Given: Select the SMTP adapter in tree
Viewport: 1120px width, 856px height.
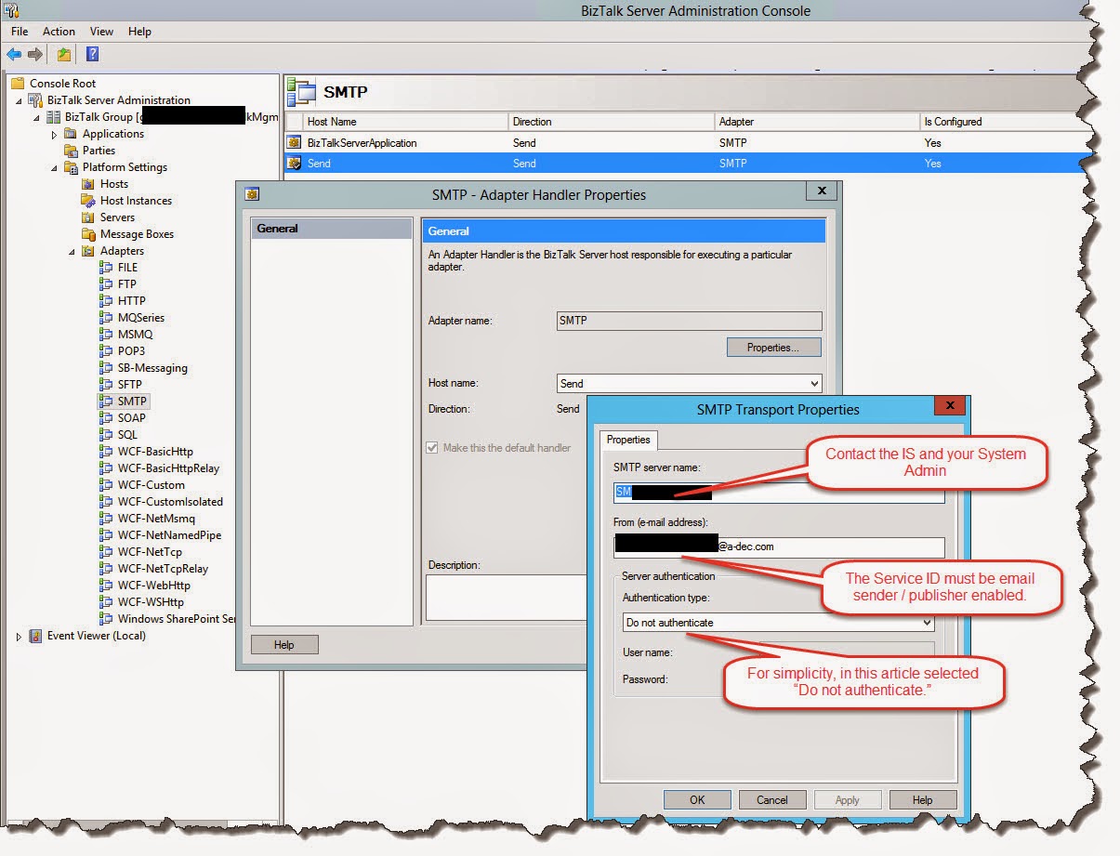Looking at the screenshot, I should (132, 402).
